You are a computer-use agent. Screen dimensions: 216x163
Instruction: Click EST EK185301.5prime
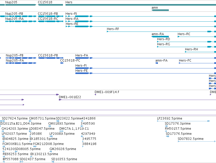(x=44, y=139)
